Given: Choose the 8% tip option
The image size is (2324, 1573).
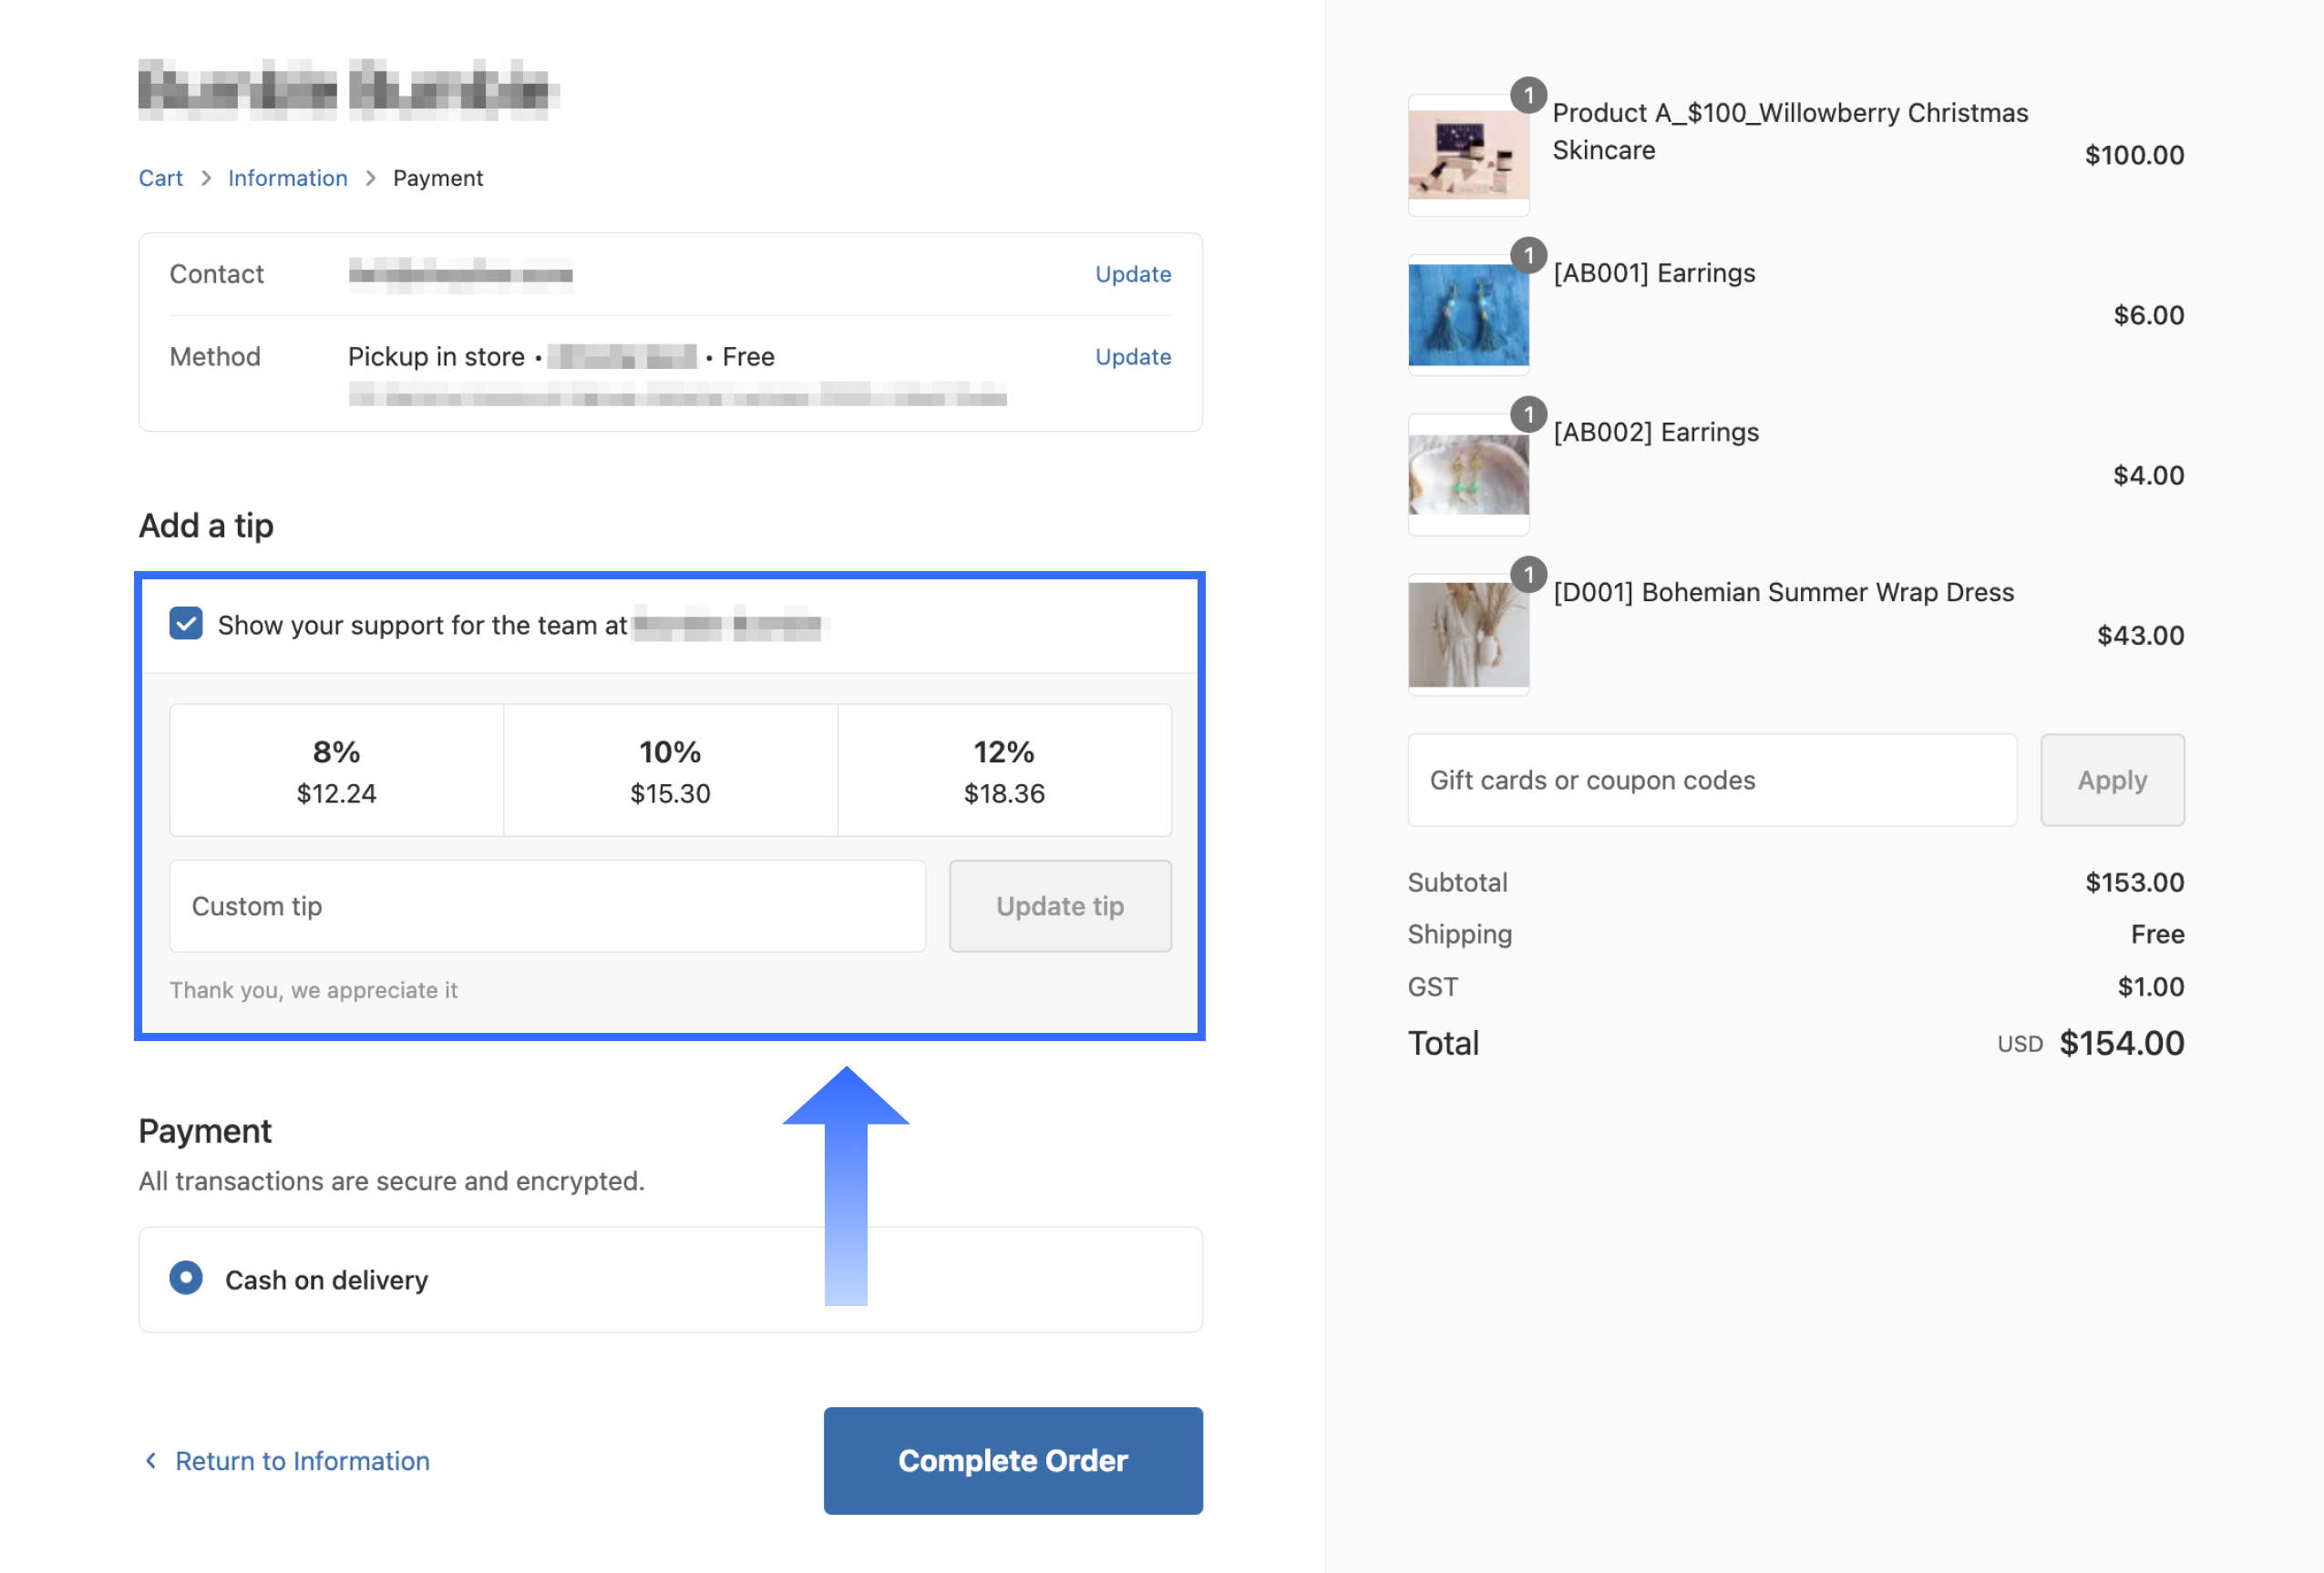Looking at the screenshot, I should 336,771.
